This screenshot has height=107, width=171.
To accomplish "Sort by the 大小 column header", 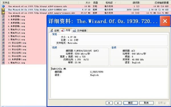I will pyautogui.click(x=85, y=3).
